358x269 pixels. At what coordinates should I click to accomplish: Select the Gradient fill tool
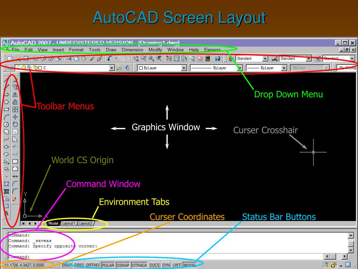point(6,192)
